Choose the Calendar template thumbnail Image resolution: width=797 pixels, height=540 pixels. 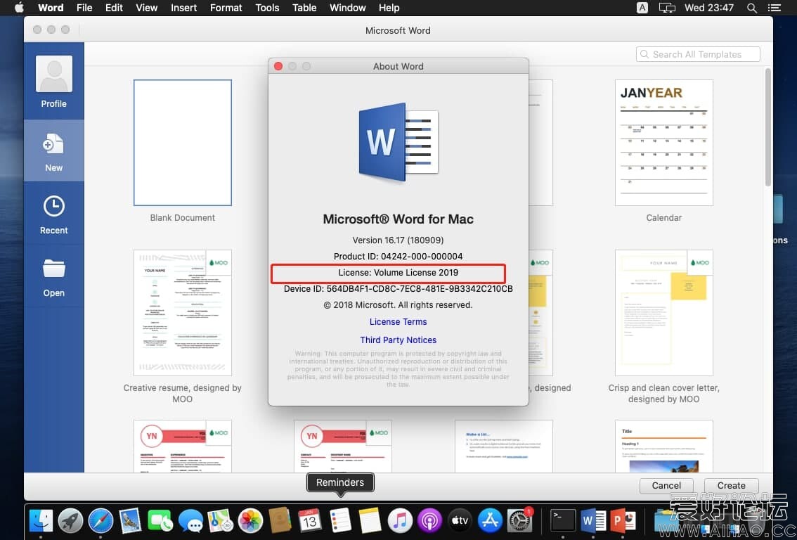click(663, 143)
